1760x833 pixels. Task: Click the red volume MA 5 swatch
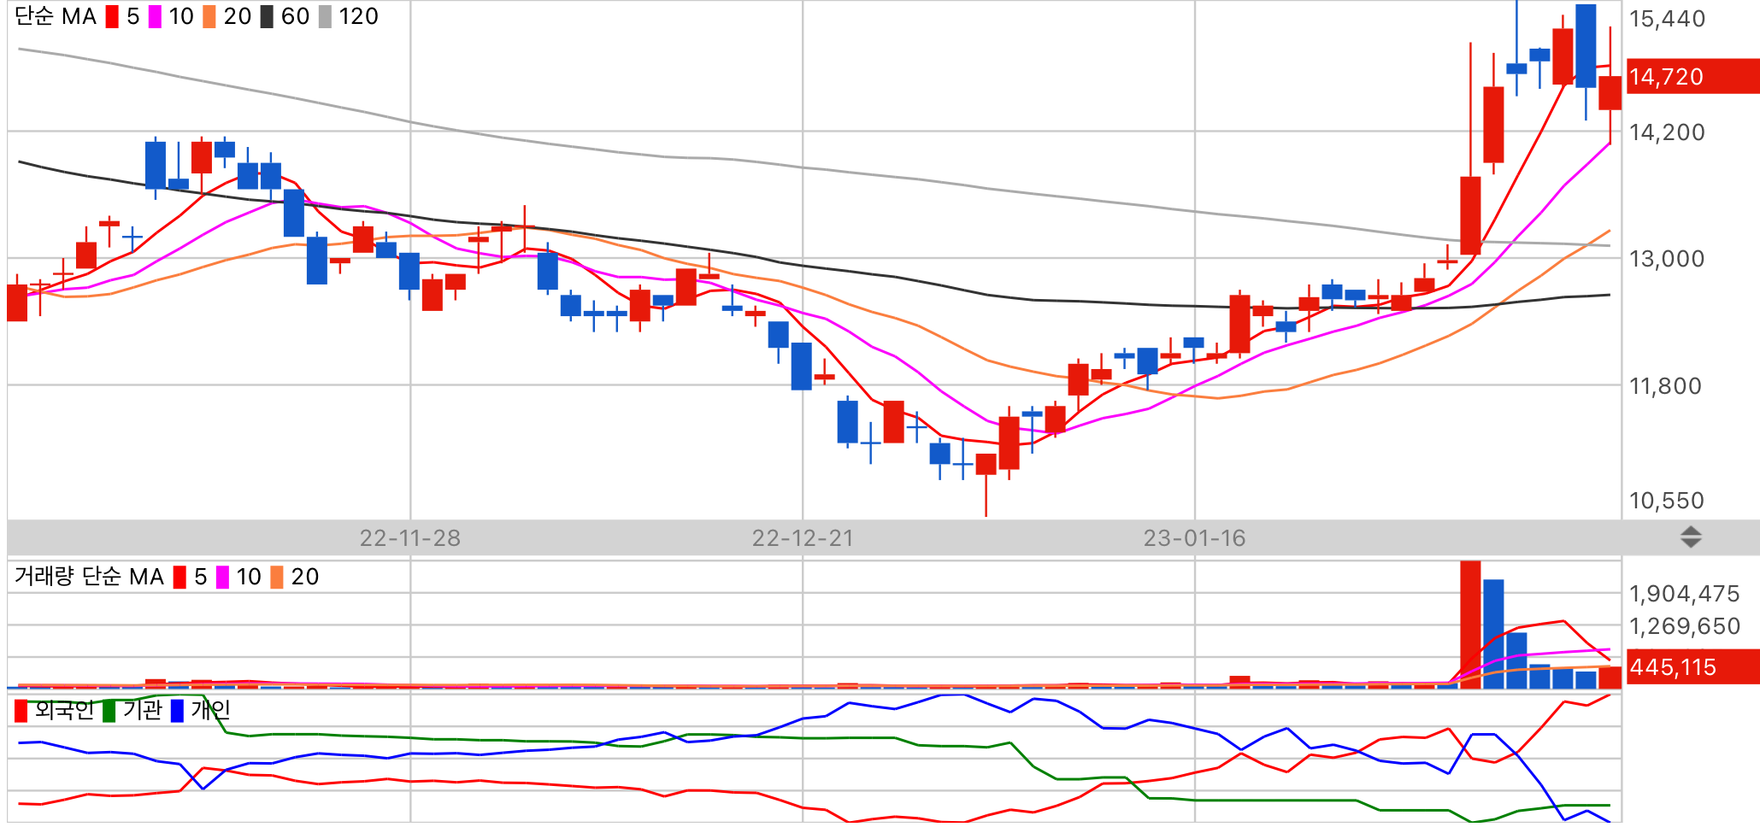180,578
